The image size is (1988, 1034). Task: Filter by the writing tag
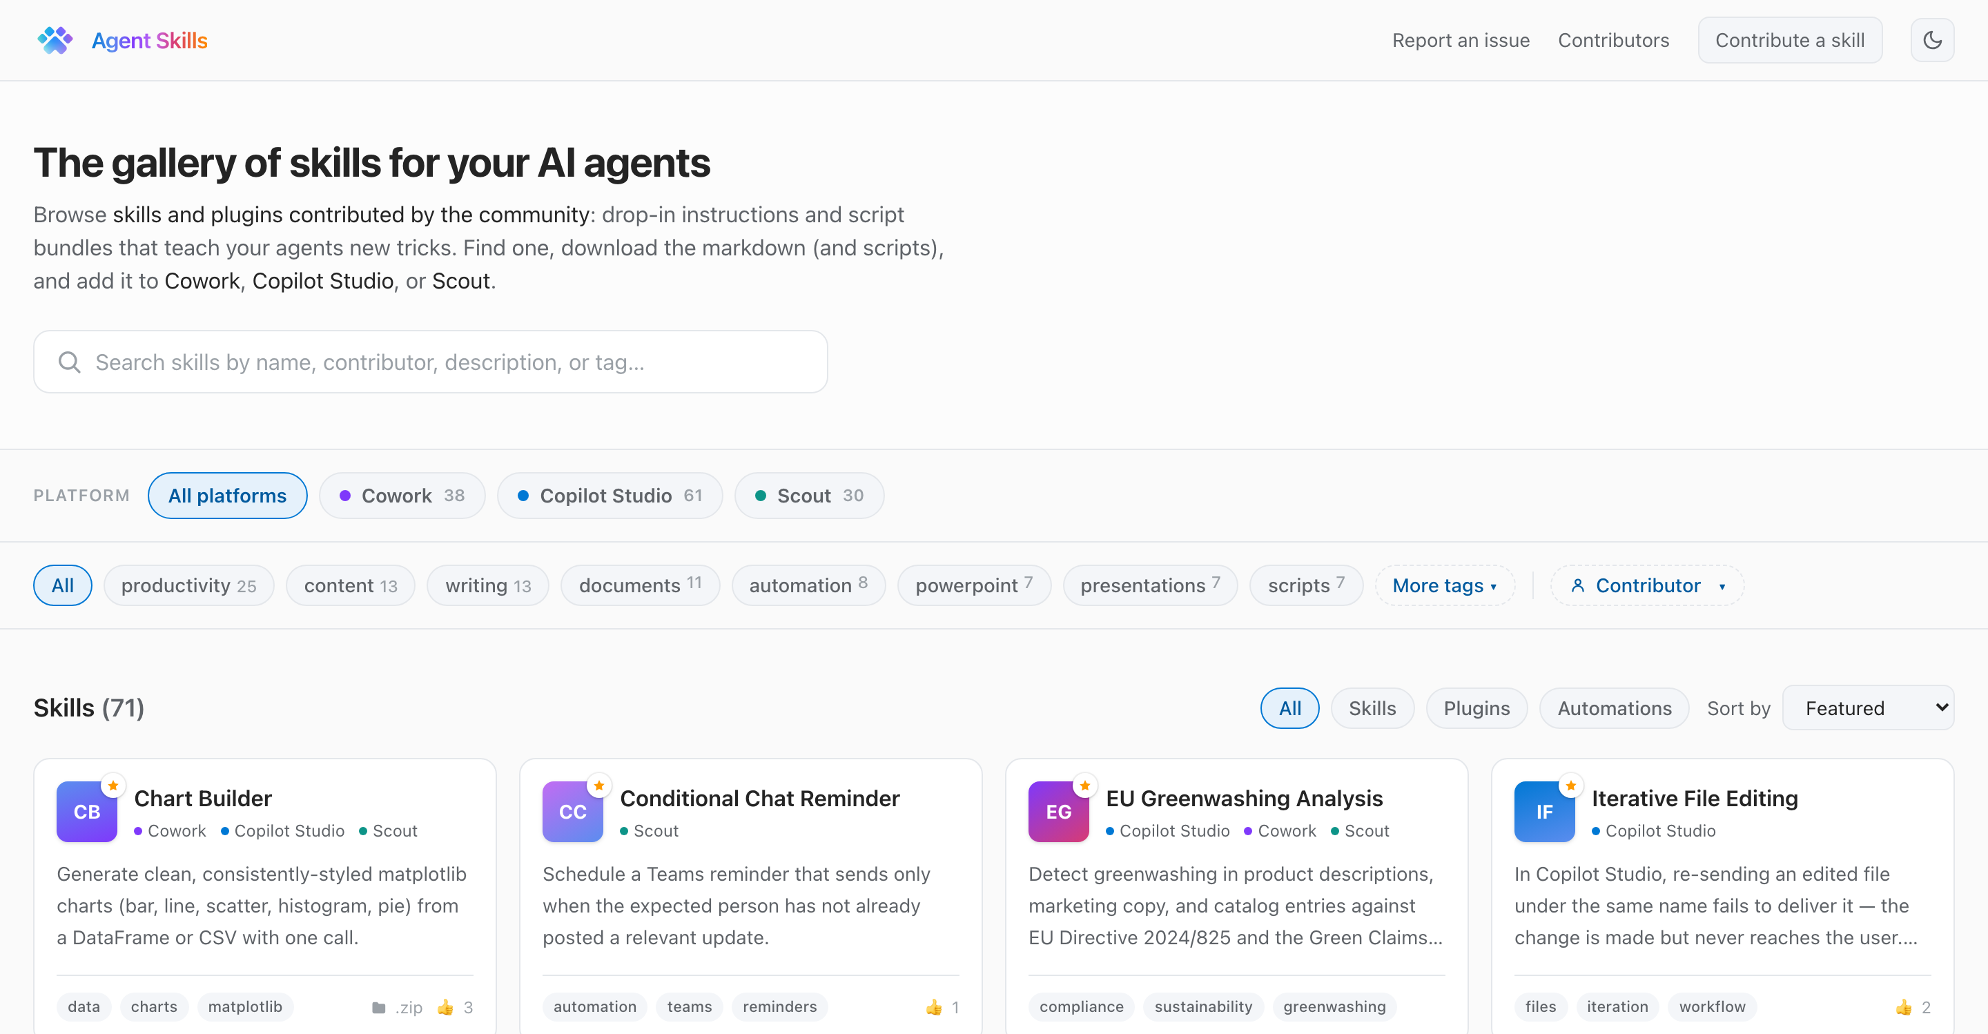point(488,585)
